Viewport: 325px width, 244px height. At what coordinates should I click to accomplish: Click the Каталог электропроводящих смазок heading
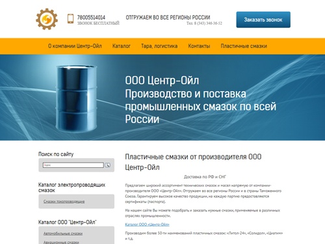click(71, 187)
